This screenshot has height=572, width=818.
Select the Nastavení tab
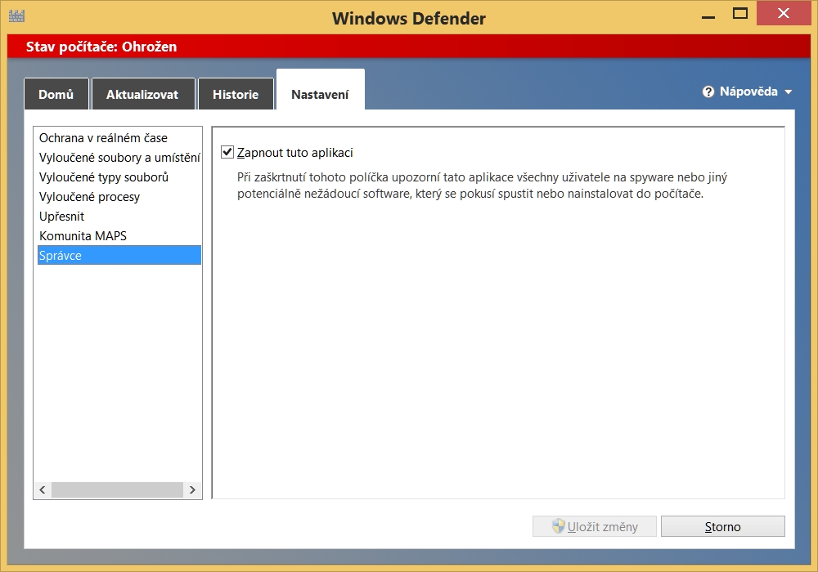click(x=321, y=90)
